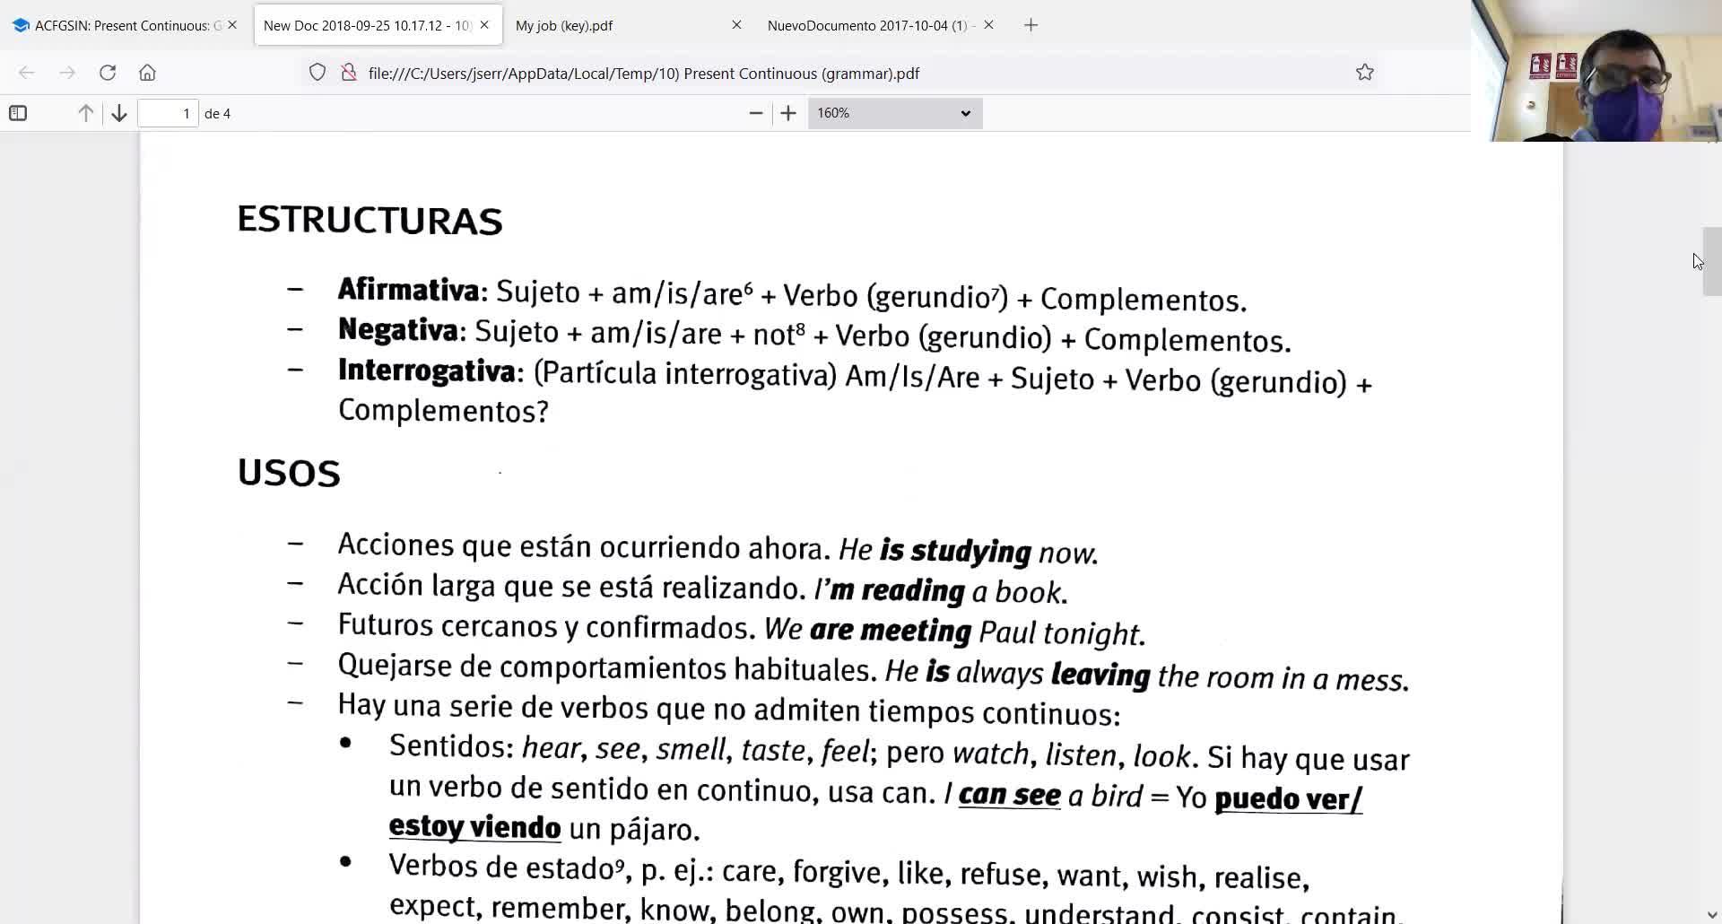Open the 160% zoom level dropdown
The width and height of the screenshot is (1722, 924).
click(x=895, y=113)
